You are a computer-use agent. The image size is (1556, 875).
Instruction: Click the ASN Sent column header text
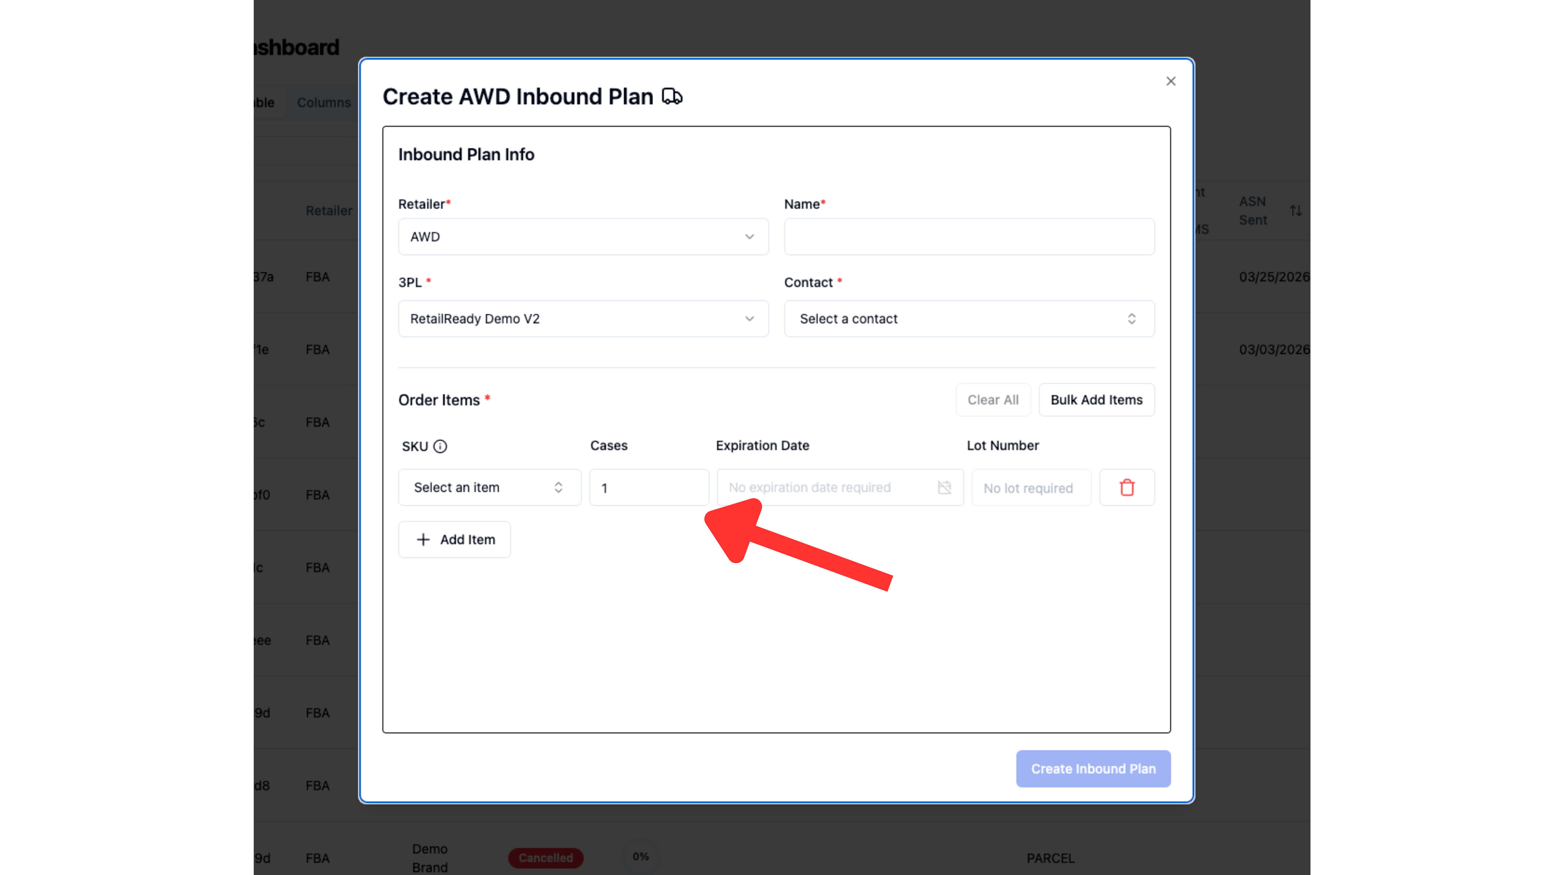[1253, 211]
